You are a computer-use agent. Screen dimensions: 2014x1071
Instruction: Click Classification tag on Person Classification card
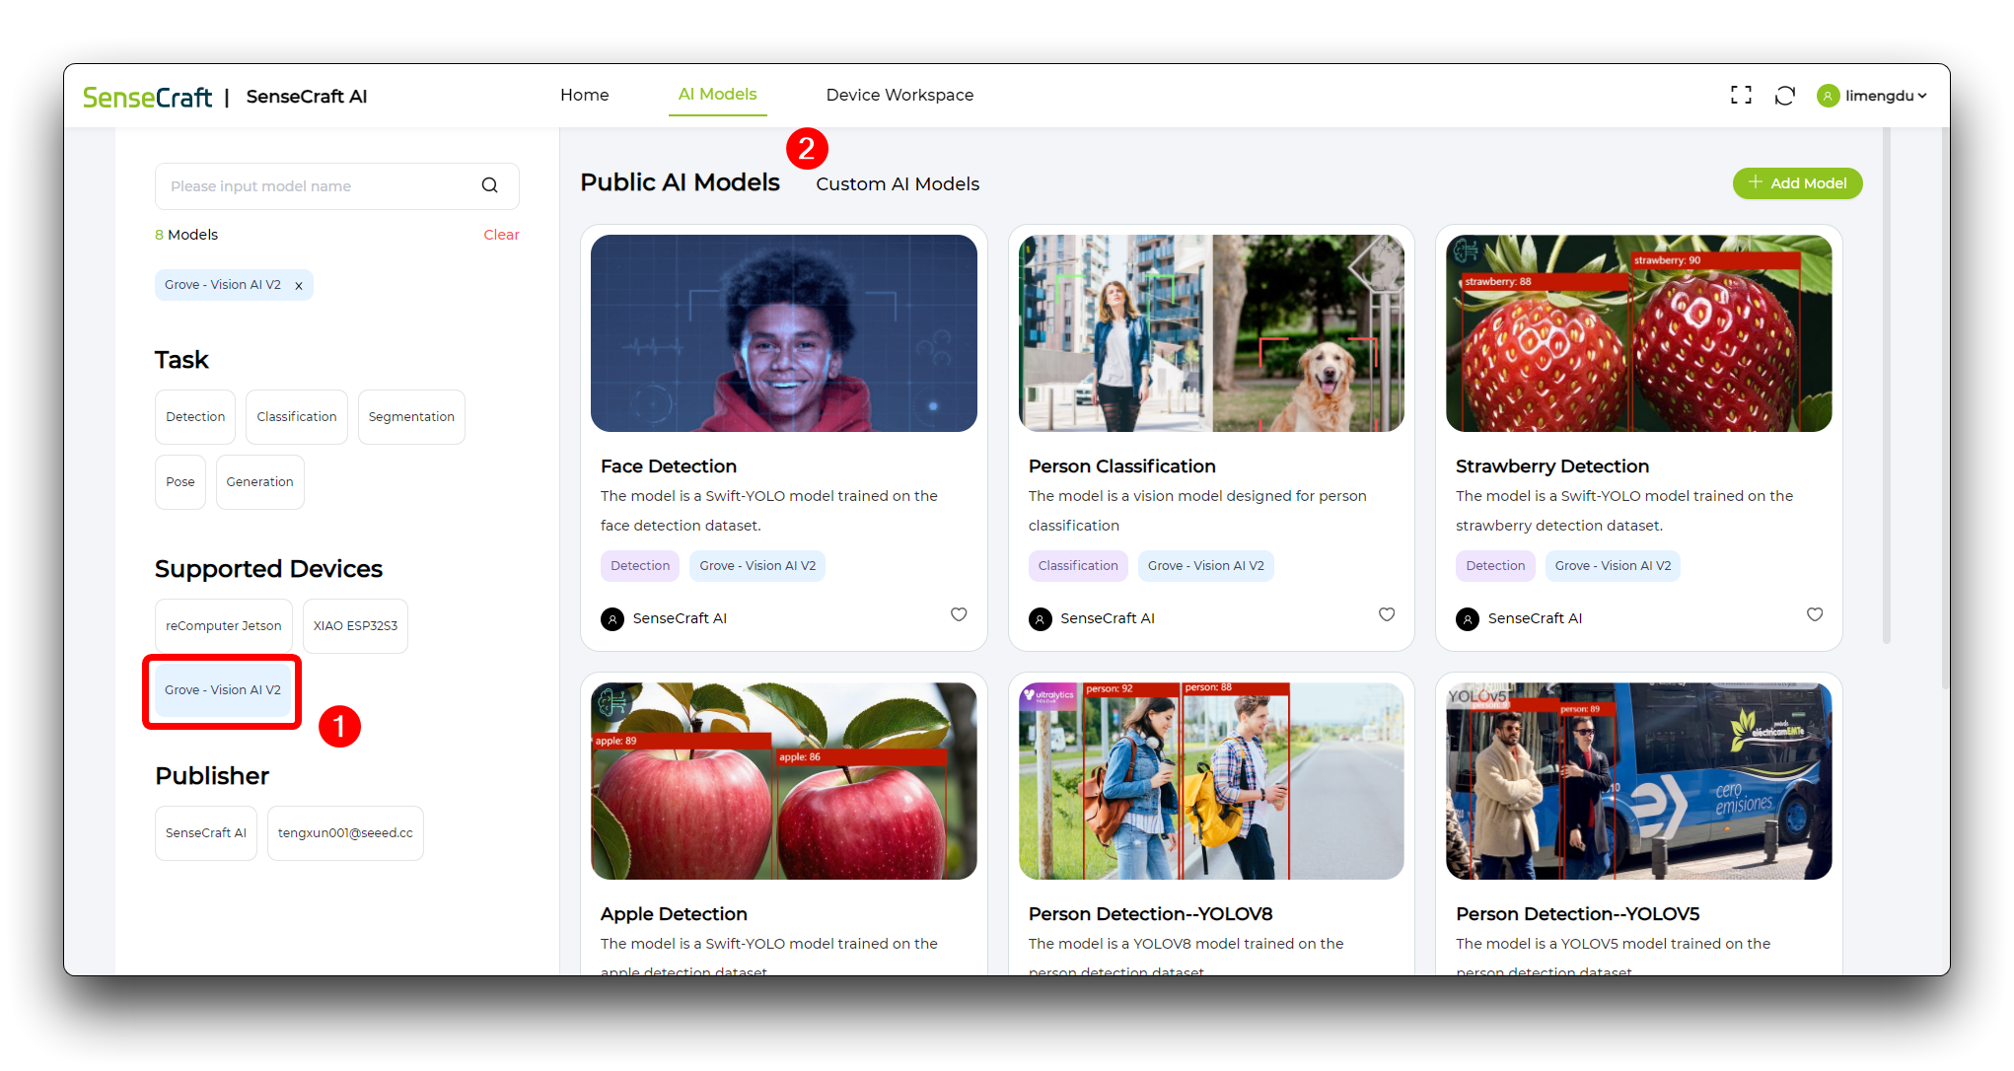1078,566
